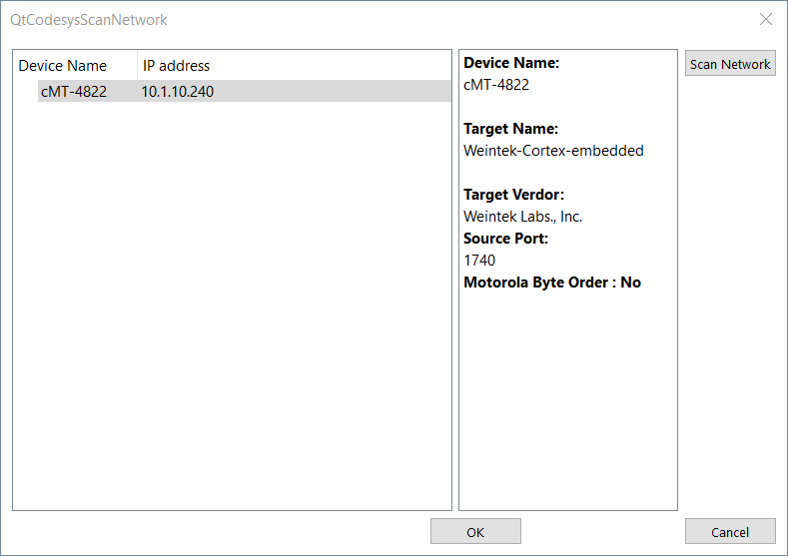The width and height of the screenshot is (788, 556).
Task: Click the Device Name label in details panel
Action: pyautogui.click(x=511, y=63)
